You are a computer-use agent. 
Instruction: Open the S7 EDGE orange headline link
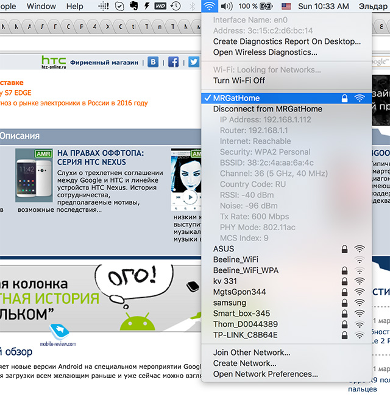[x=16, y=93]
